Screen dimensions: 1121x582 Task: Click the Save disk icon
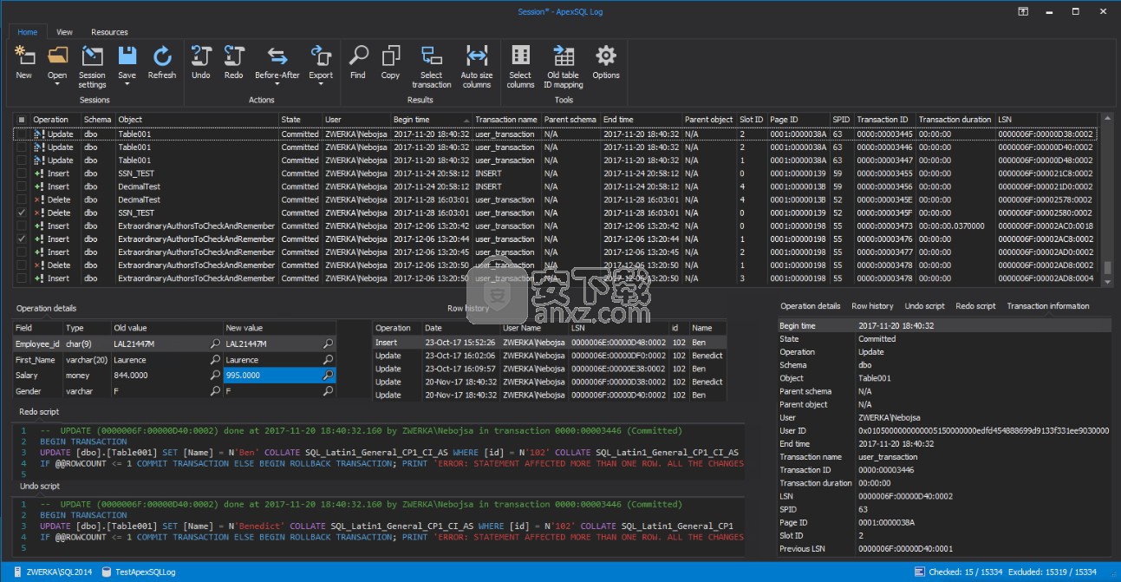127,56
